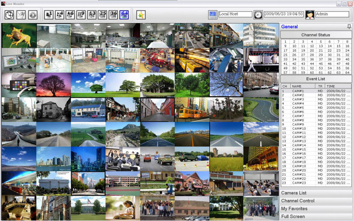Click the Full Screen bar
This screenshot has height=221, width=354.
click(316, 217)
